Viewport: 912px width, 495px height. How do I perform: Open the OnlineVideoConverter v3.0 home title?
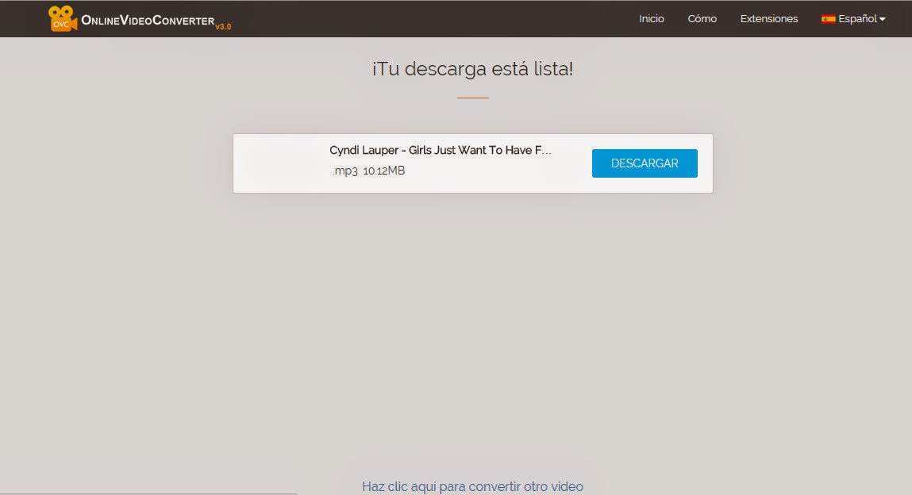click(x=156, y=21)
